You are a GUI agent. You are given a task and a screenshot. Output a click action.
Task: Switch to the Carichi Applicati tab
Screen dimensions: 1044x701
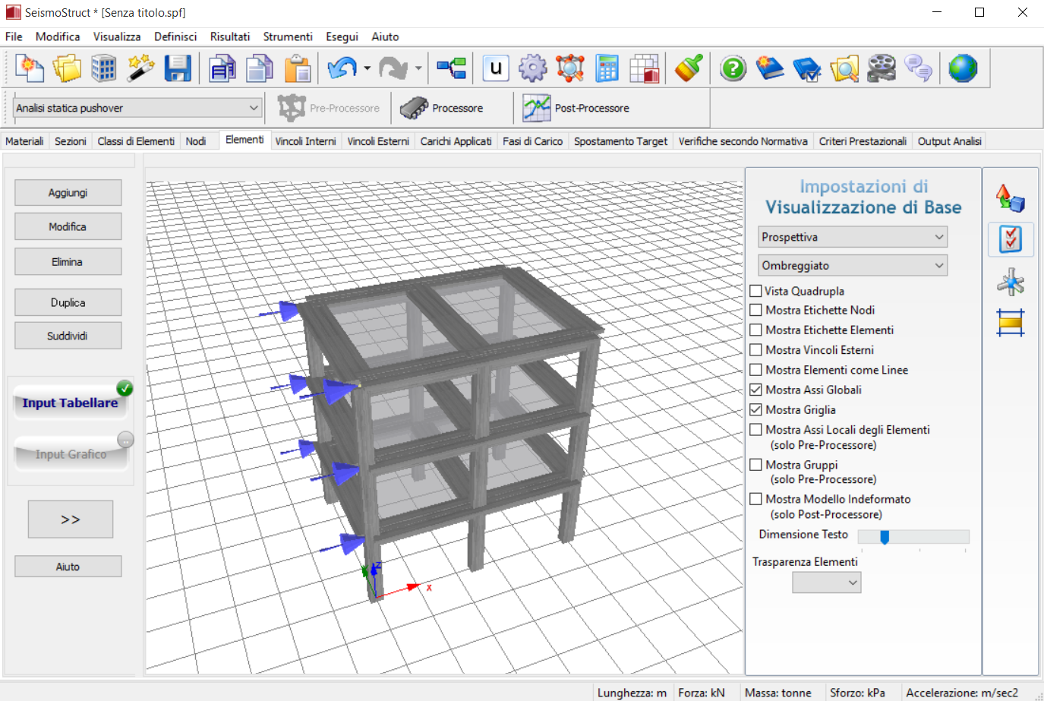click(x=456, y=141)
